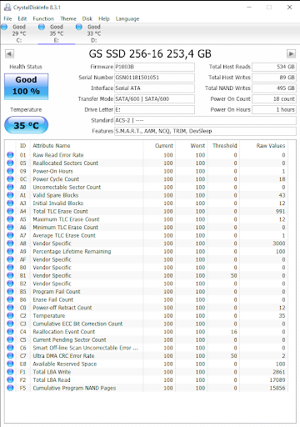
Task: Open the Help menu
Action: (x=104, y=18)
